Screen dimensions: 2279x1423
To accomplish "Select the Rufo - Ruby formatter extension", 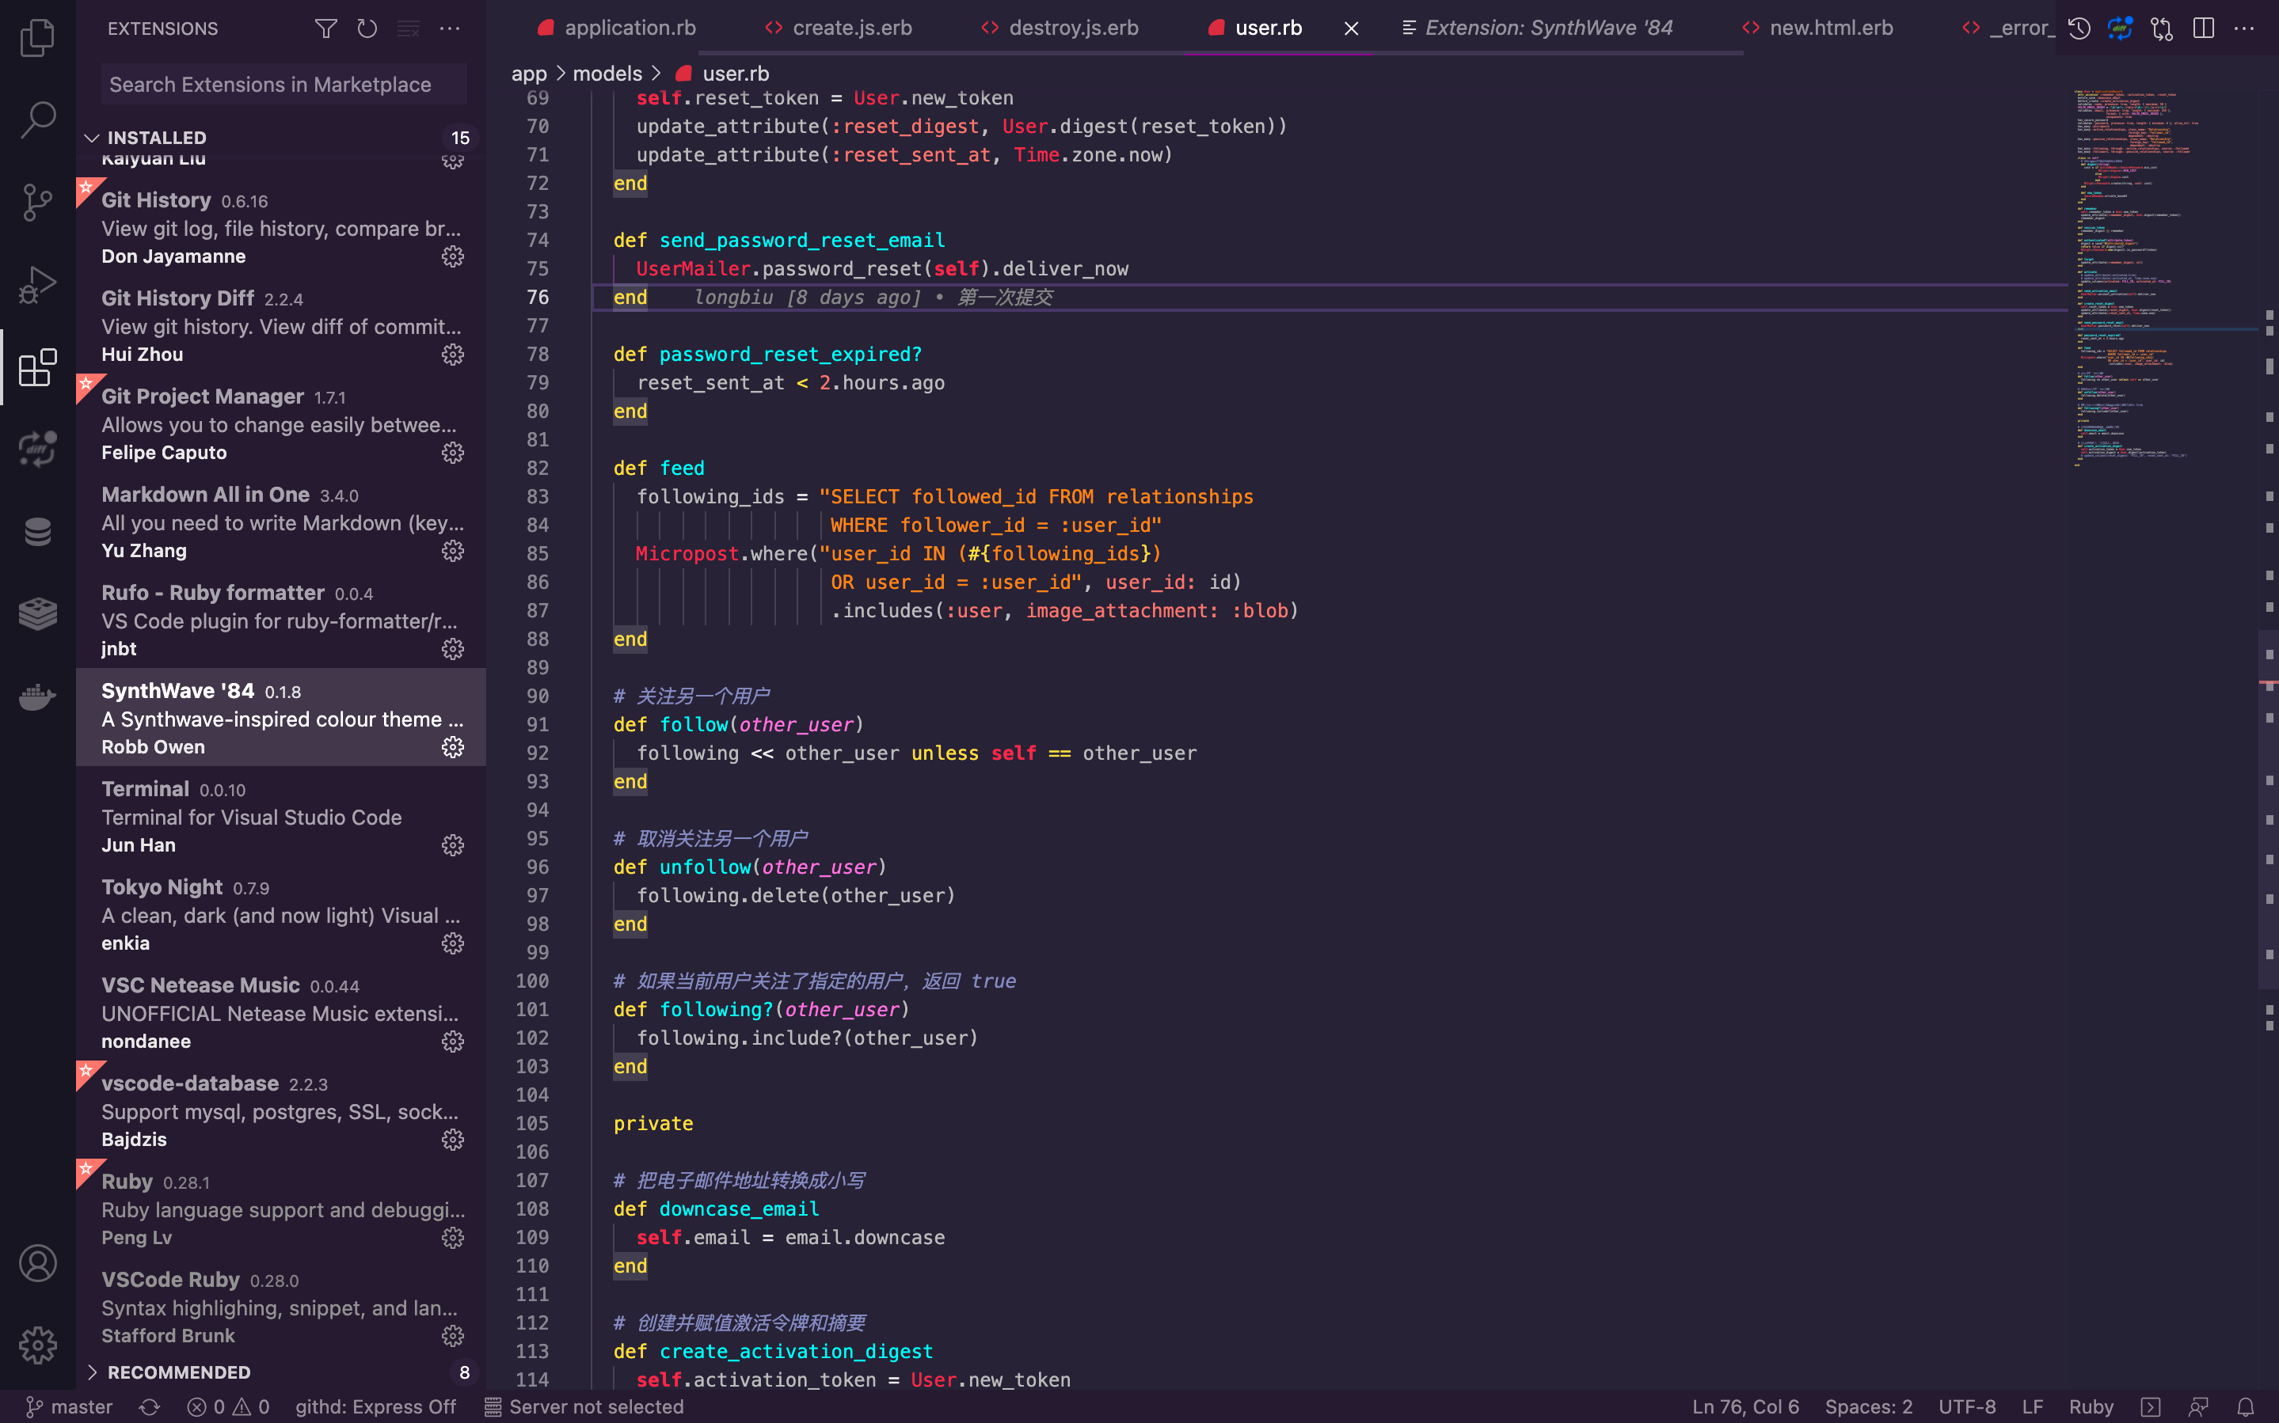I will 280,620.
